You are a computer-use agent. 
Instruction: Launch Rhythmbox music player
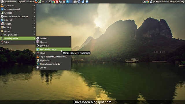click(53, 60)
